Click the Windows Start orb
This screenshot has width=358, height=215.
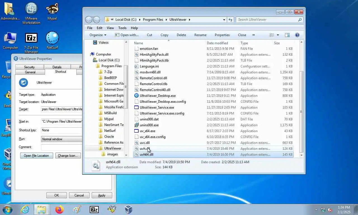click(8, 209)
